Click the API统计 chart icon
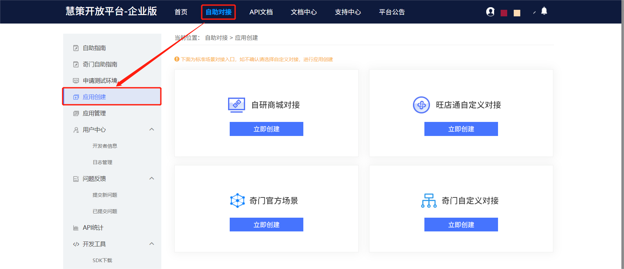This screenshot has width=624, height=269. (x=76, y=228)
